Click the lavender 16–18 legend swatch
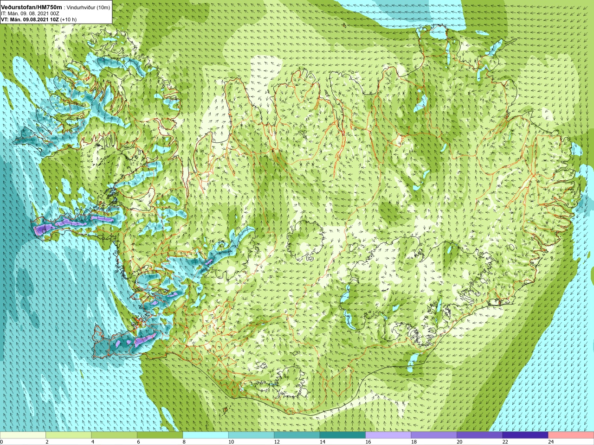Screen dimensions: 594x445 coord(388,435)
